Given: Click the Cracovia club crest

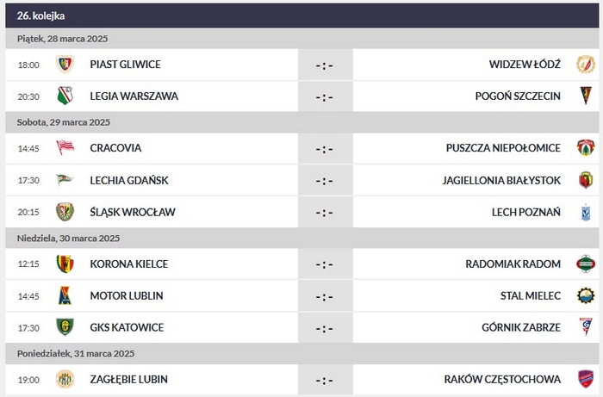Looking at the screenshot, I should click(65, 148).
